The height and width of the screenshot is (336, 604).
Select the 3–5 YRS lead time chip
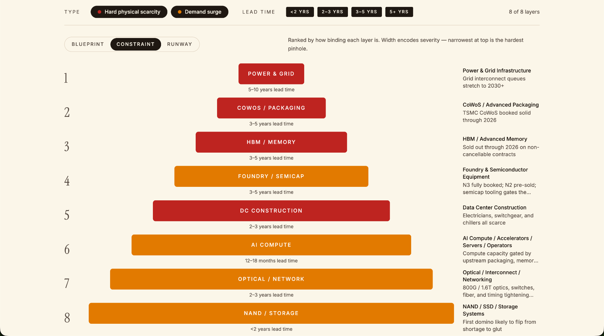[x=366, y=12]
